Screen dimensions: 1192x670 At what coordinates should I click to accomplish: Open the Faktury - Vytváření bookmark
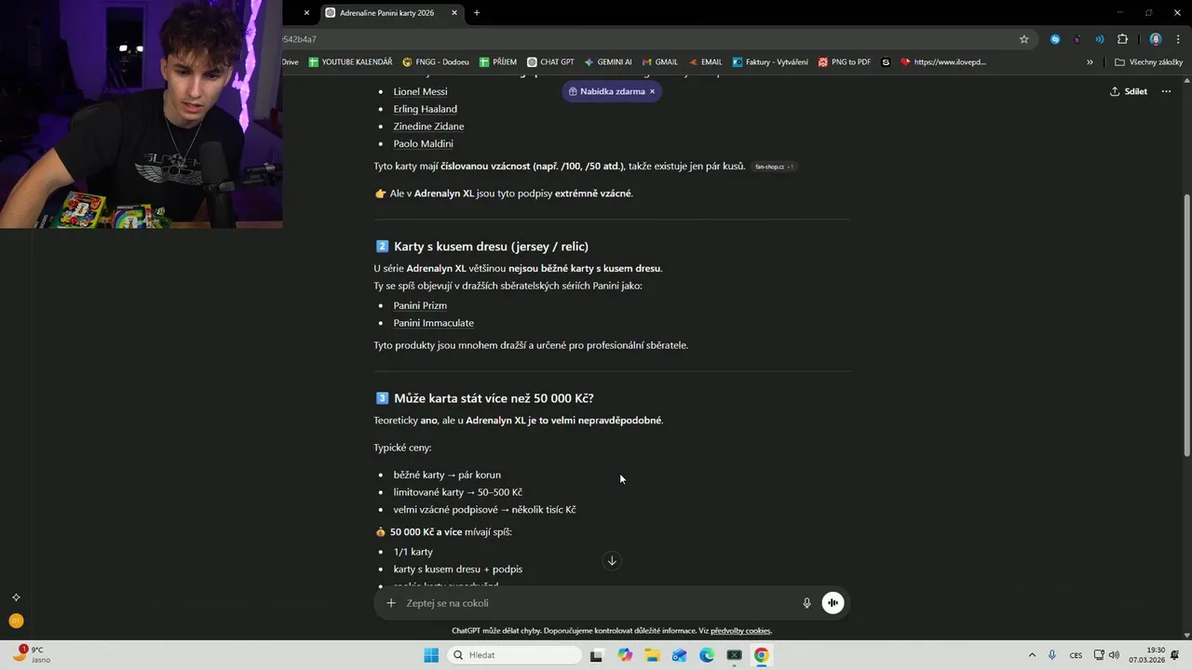click(x=770, y=62)
